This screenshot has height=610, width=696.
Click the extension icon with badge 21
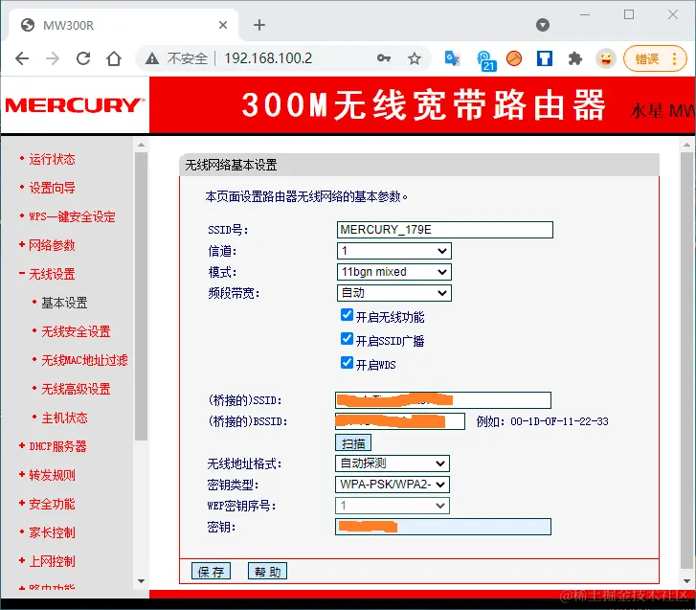click(485, 60)
